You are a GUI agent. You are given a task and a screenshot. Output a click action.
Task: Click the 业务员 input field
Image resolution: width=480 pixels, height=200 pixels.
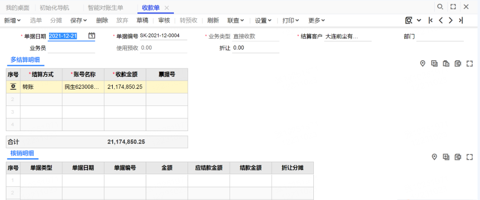[71, 48]
